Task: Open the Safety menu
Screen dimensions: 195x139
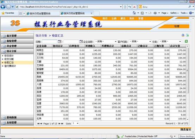Action: point(174,13)
